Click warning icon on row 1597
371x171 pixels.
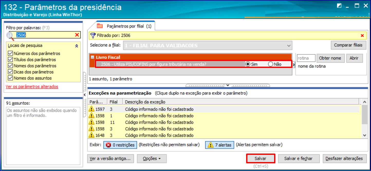(x=91, y=109)
